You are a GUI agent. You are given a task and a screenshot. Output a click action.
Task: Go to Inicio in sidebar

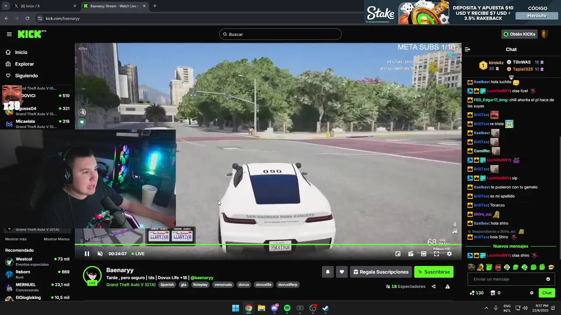coord(21,52)
